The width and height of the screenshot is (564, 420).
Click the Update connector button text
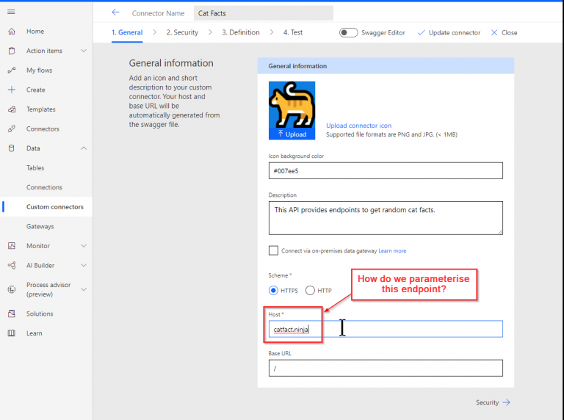(x=455, y=33)
